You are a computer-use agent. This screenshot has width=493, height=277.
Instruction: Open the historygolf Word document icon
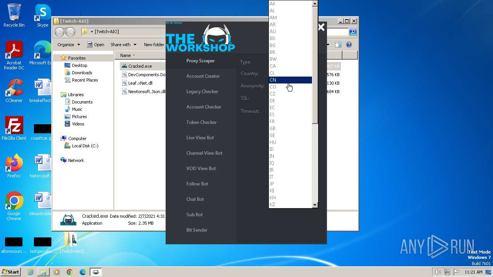[x=40, y=166]
